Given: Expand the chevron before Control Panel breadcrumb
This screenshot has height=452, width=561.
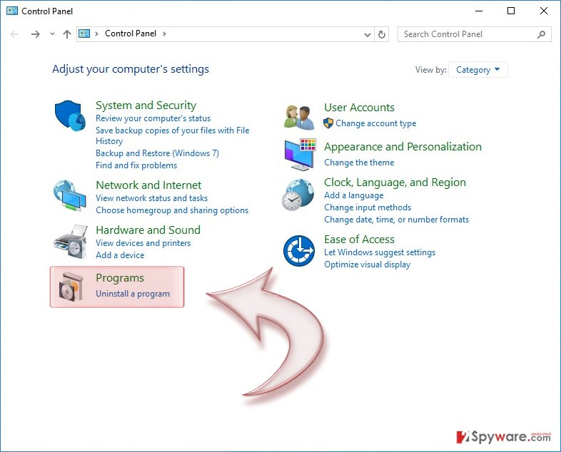Looking at the screenshot, I should (x=96, y=34).
